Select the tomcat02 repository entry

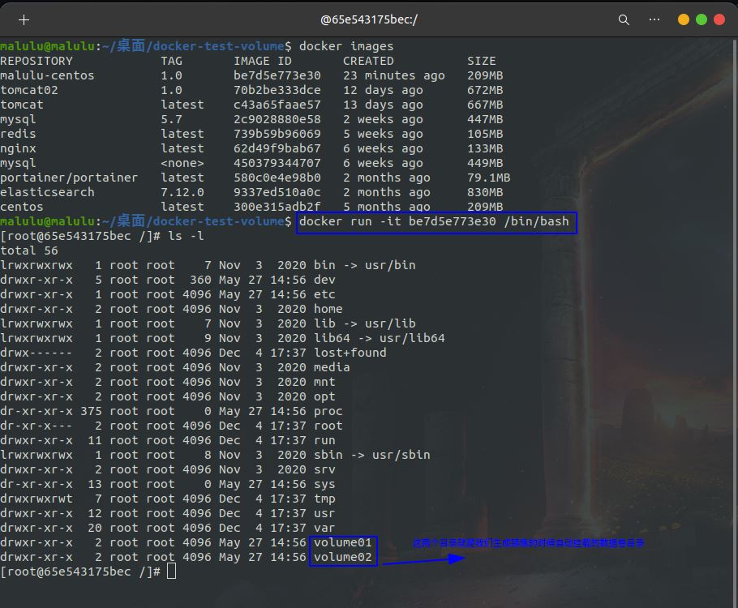tap(32, 90)
